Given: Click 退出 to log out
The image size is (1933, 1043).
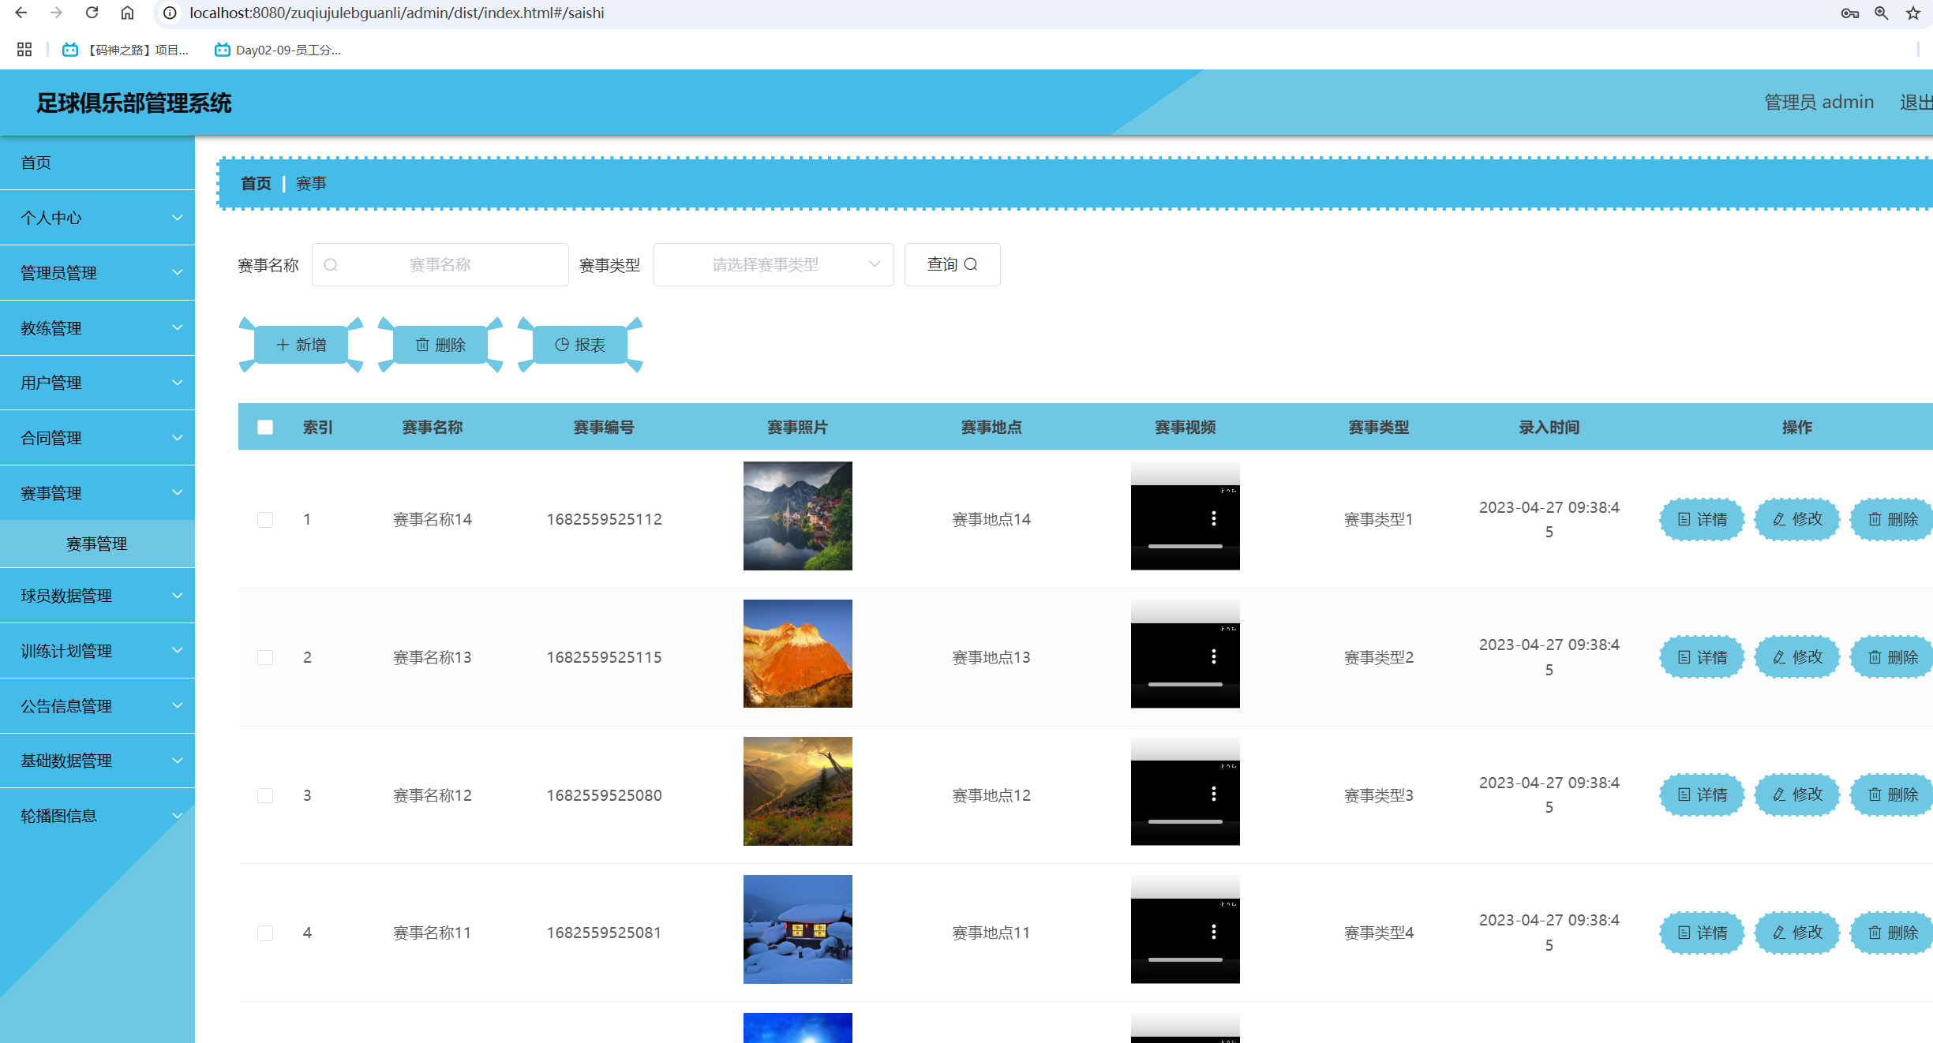Looking at the screenshot, I should (1916, 103).
